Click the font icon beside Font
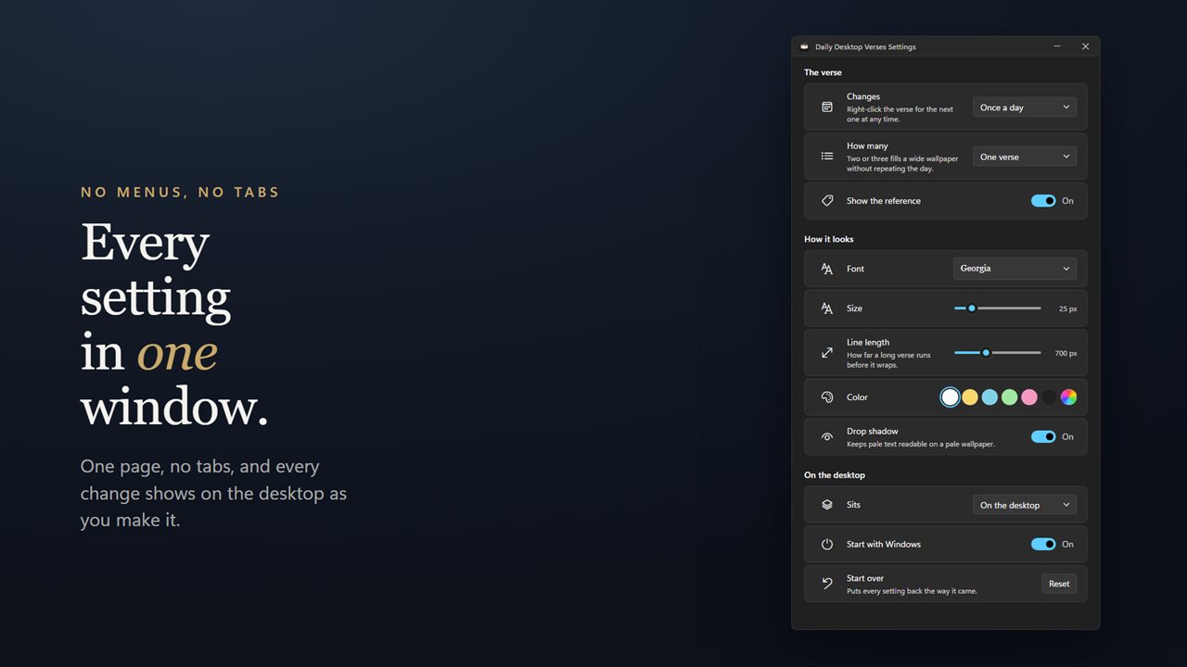 tap(827, 269)
